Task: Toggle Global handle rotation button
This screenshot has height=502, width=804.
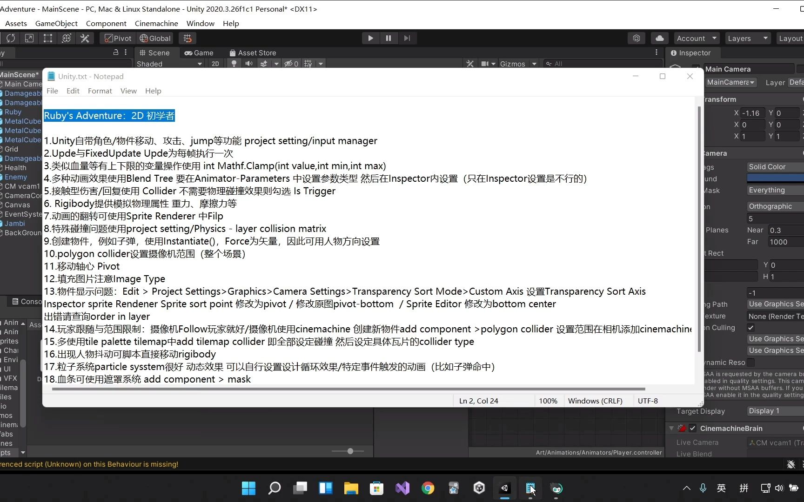Action: [155, 38]
